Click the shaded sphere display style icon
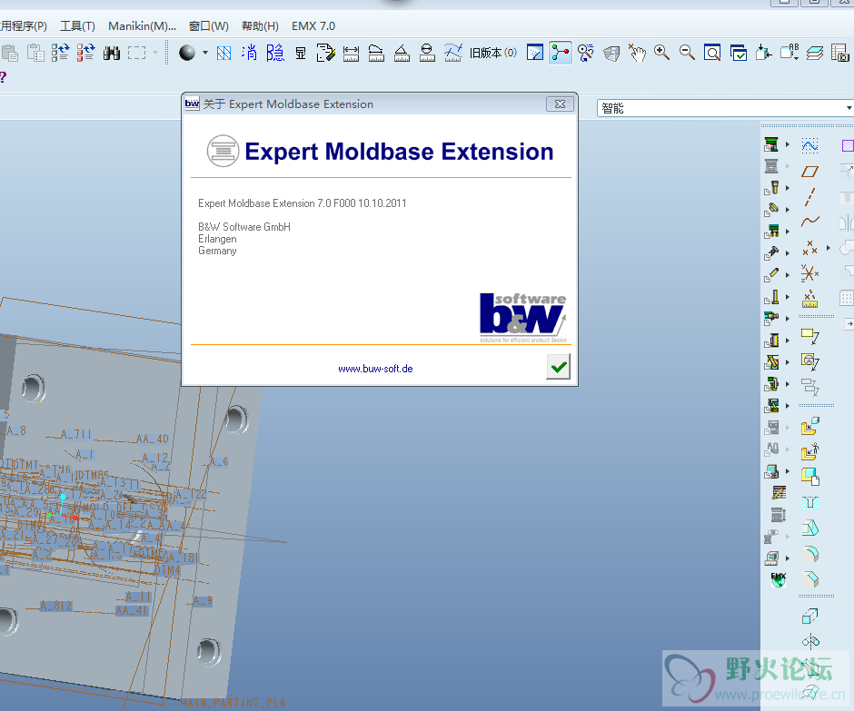The image size is (854, 711). click(x=187, y=53)
